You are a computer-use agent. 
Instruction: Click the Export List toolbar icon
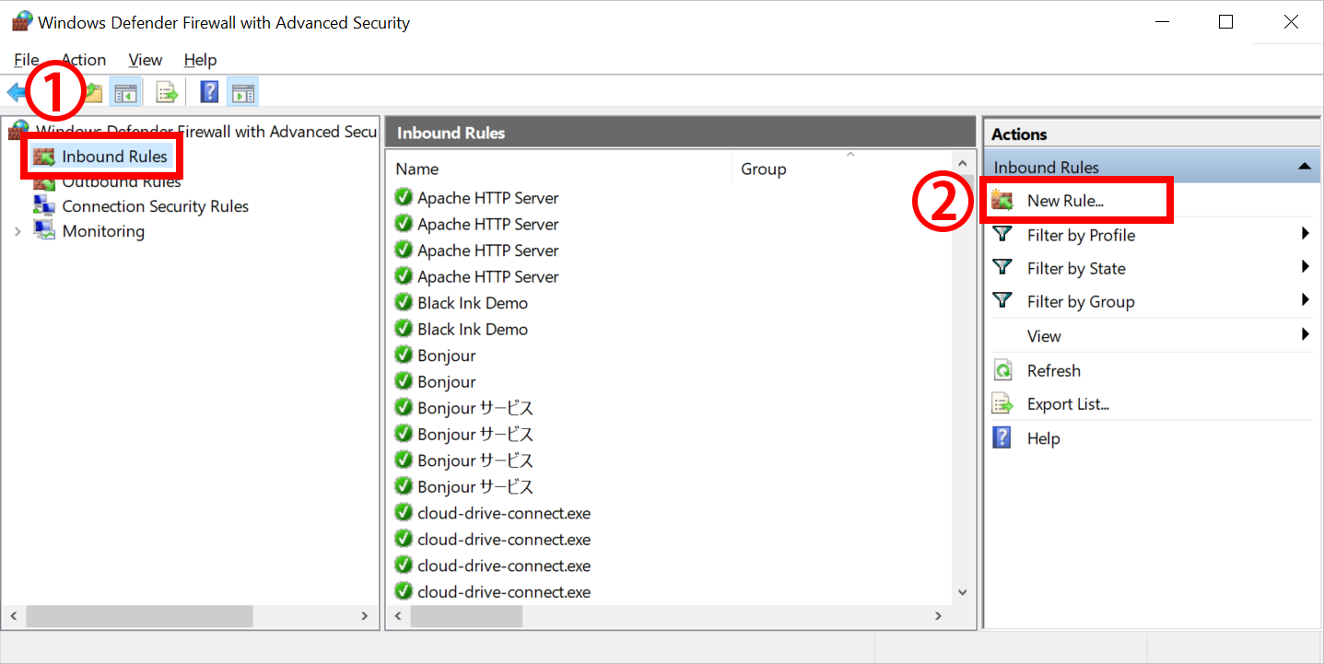167,92
